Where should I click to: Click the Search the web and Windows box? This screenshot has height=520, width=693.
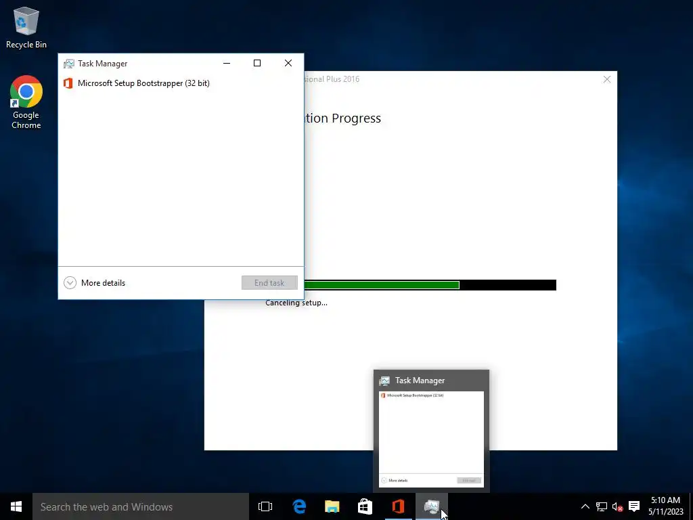click(141, 506)
